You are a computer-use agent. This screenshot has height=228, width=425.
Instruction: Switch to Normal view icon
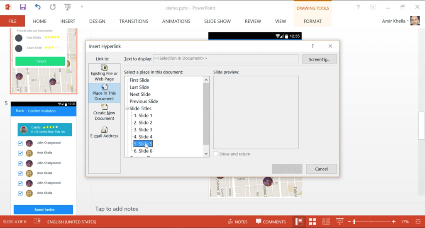299,222
